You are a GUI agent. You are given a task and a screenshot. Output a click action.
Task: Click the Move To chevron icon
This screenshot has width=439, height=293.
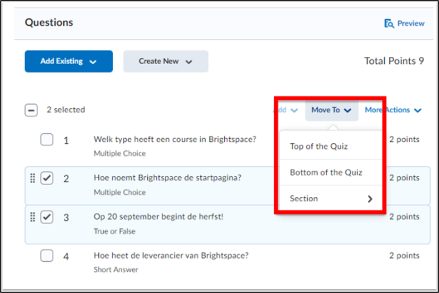pos(348,110)
